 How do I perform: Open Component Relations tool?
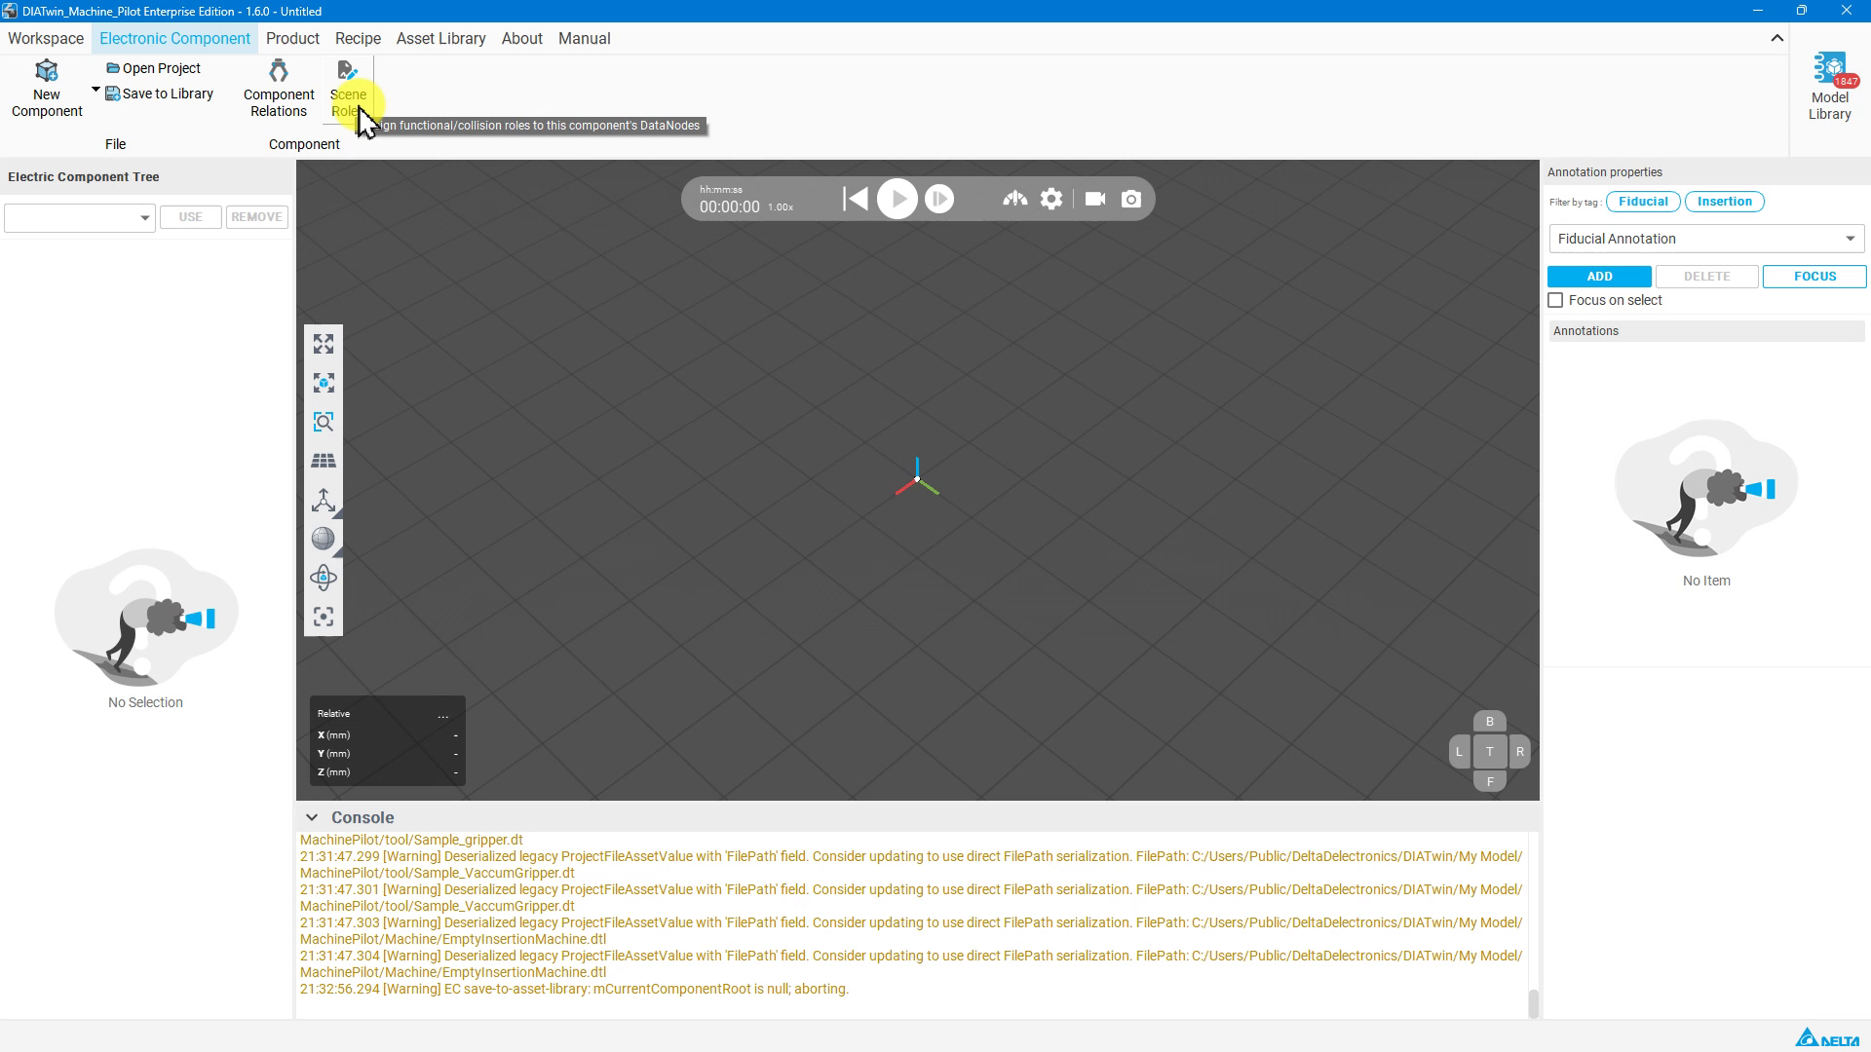pos(279,89)
